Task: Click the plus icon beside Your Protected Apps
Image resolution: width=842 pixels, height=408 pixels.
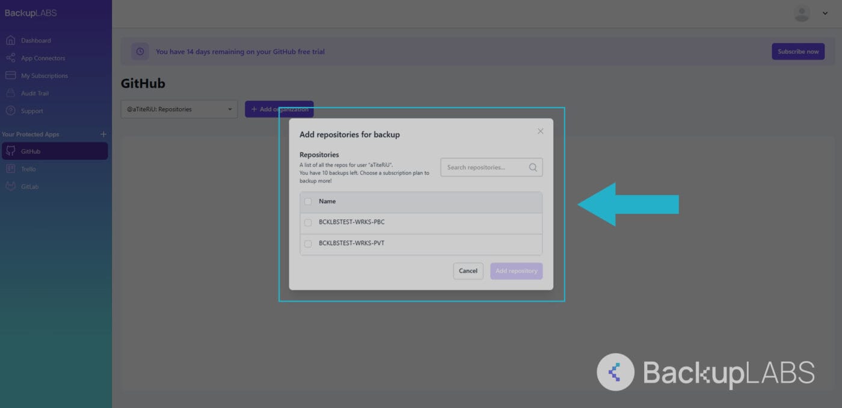Action: click(x=103, y=134)
